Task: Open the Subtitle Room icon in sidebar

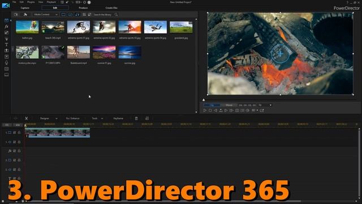Action: pos(6,75)
